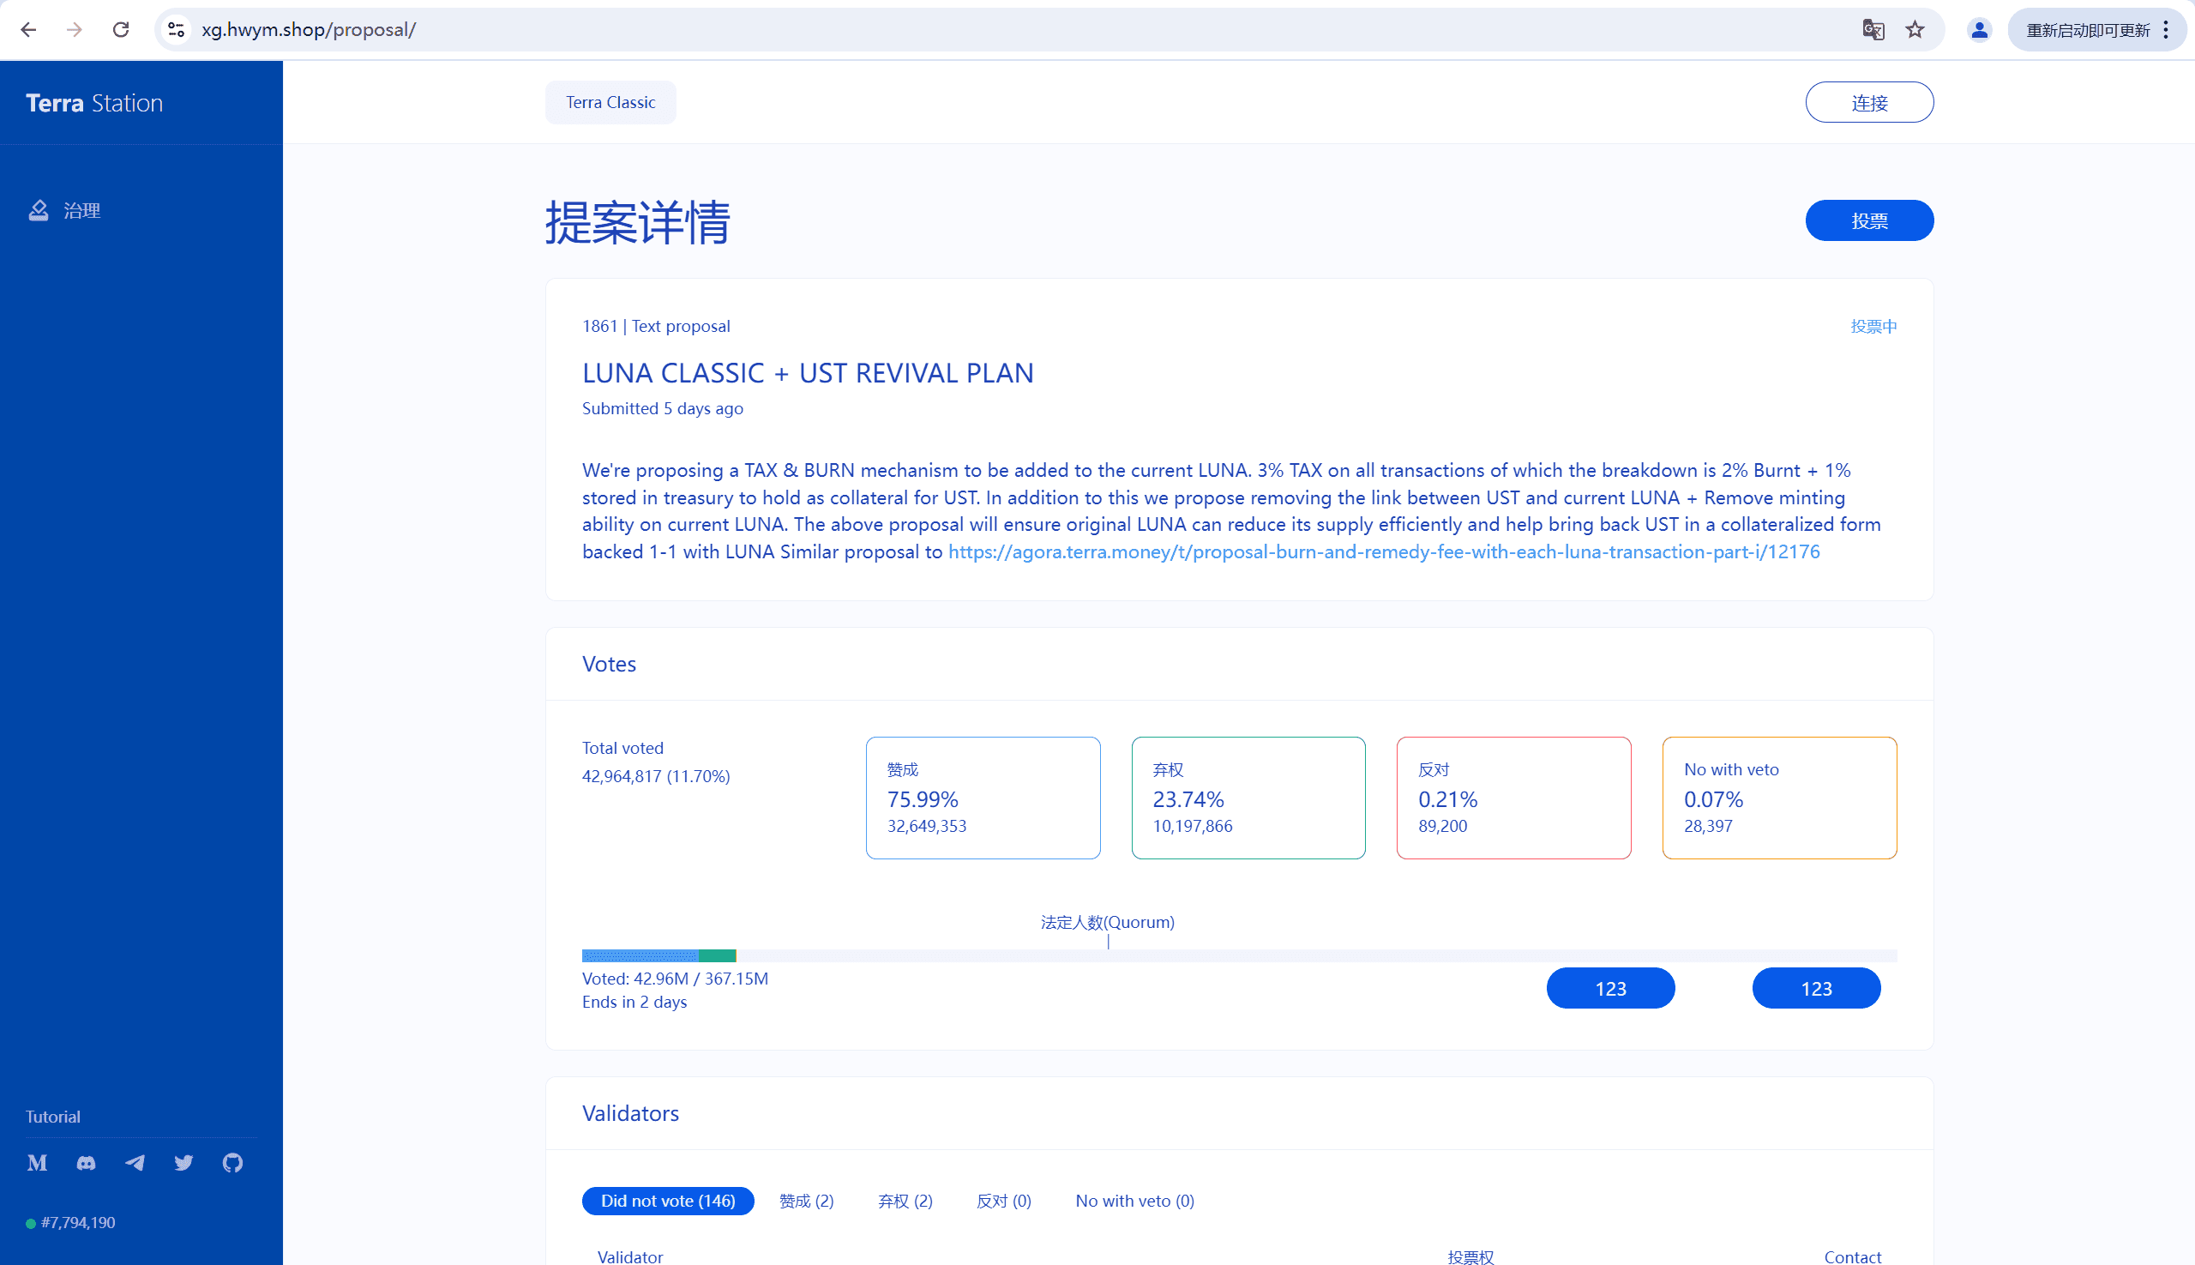Switch to the 弃权 (2) validators tab
This screenshot has width=2195, height=1265.
(905, 1201)
